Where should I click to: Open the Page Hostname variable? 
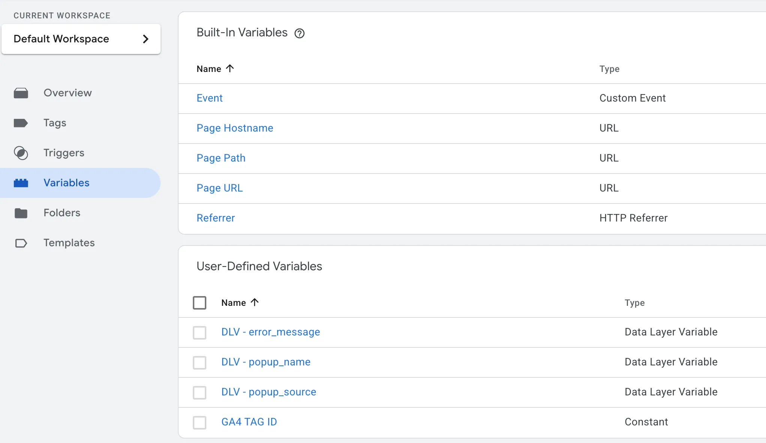(235, 128)
